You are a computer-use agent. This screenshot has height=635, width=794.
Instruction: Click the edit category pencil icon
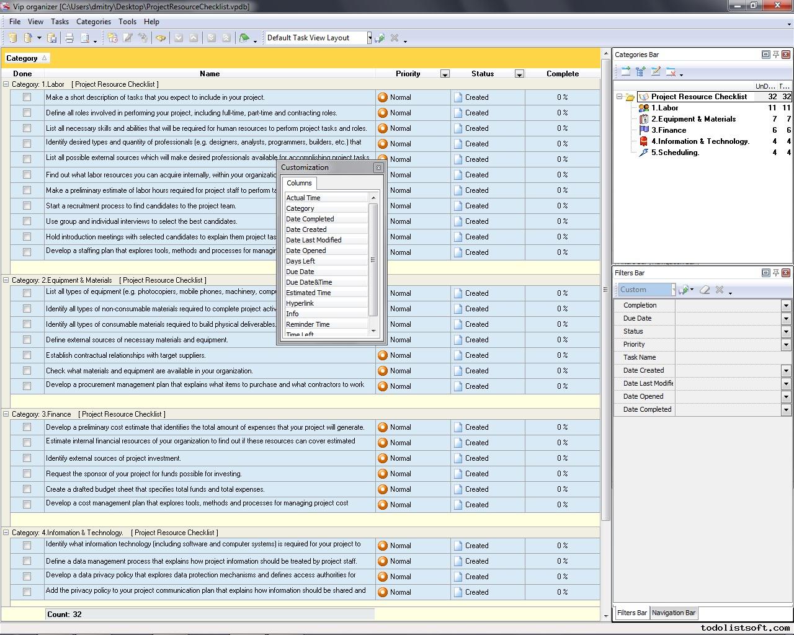tap(656, 72)
